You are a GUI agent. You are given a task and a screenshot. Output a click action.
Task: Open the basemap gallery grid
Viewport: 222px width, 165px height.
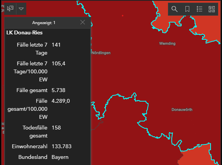click(x=212, y=9)
